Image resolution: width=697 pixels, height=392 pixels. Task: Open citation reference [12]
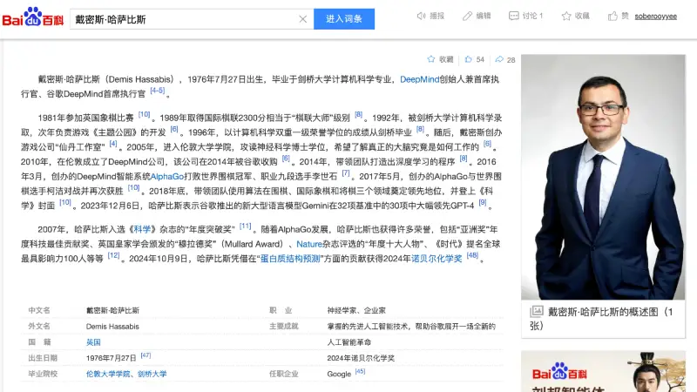(x=114, y=255)
